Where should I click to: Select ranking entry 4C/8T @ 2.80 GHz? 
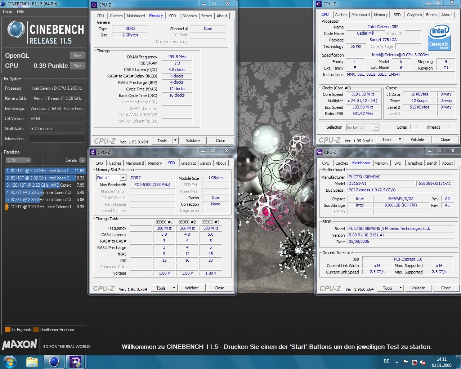pos(45,200)
